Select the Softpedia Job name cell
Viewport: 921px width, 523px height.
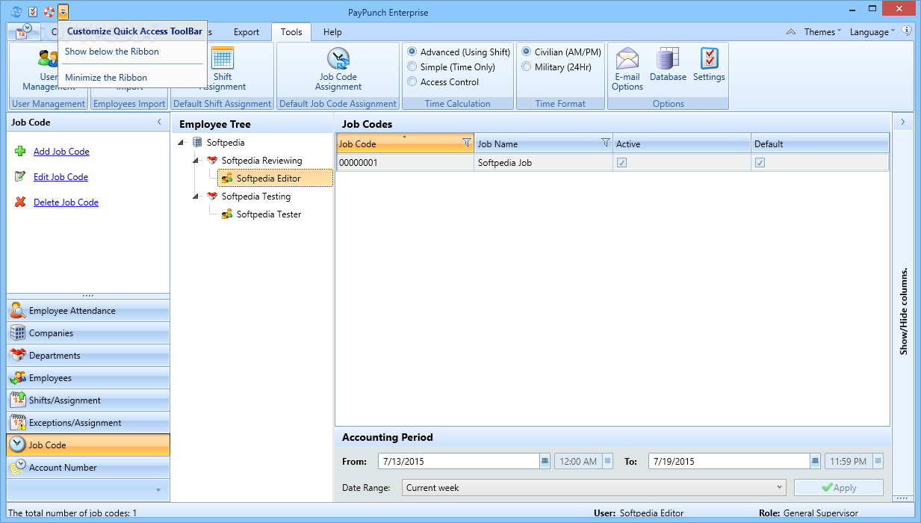click(x=543, y=163)
